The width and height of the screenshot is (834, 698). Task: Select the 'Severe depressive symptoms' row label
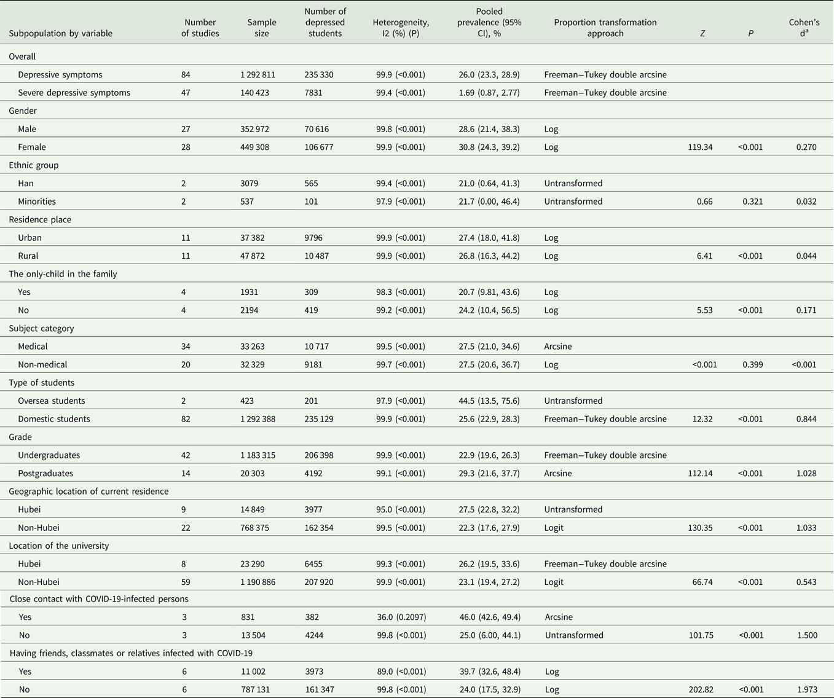(74, 93)
